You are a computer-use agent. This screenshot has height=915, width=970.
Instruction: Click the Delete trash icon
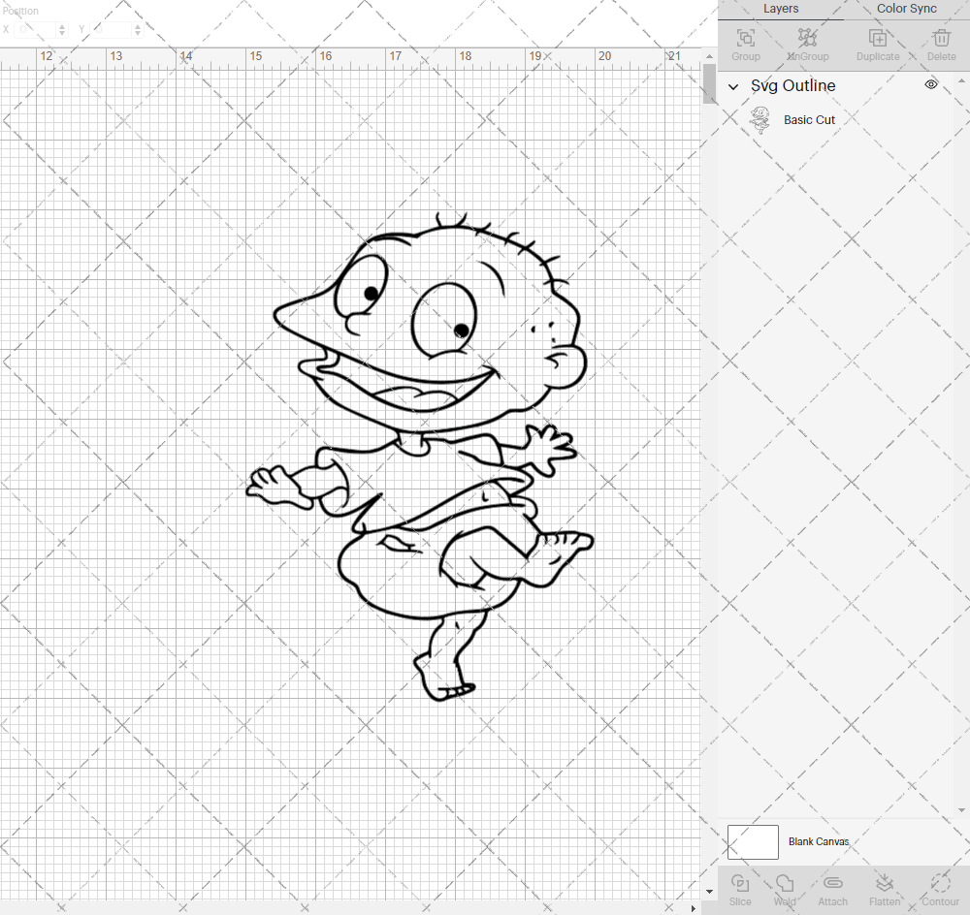(x=940, y=40)
